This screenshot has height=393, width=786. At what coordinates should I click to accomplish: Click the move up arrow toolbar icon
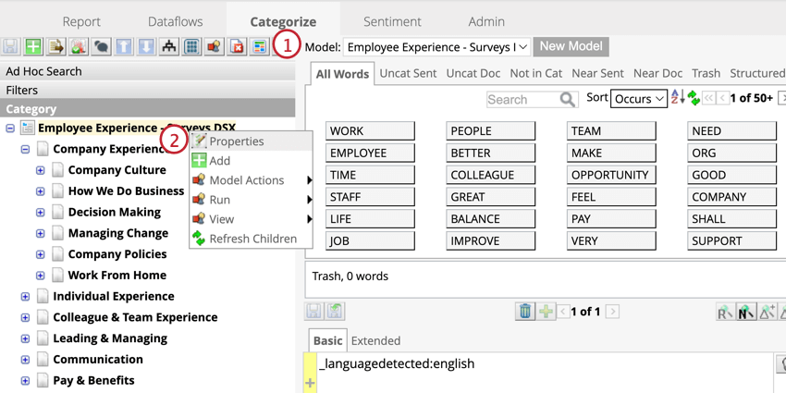124,46
